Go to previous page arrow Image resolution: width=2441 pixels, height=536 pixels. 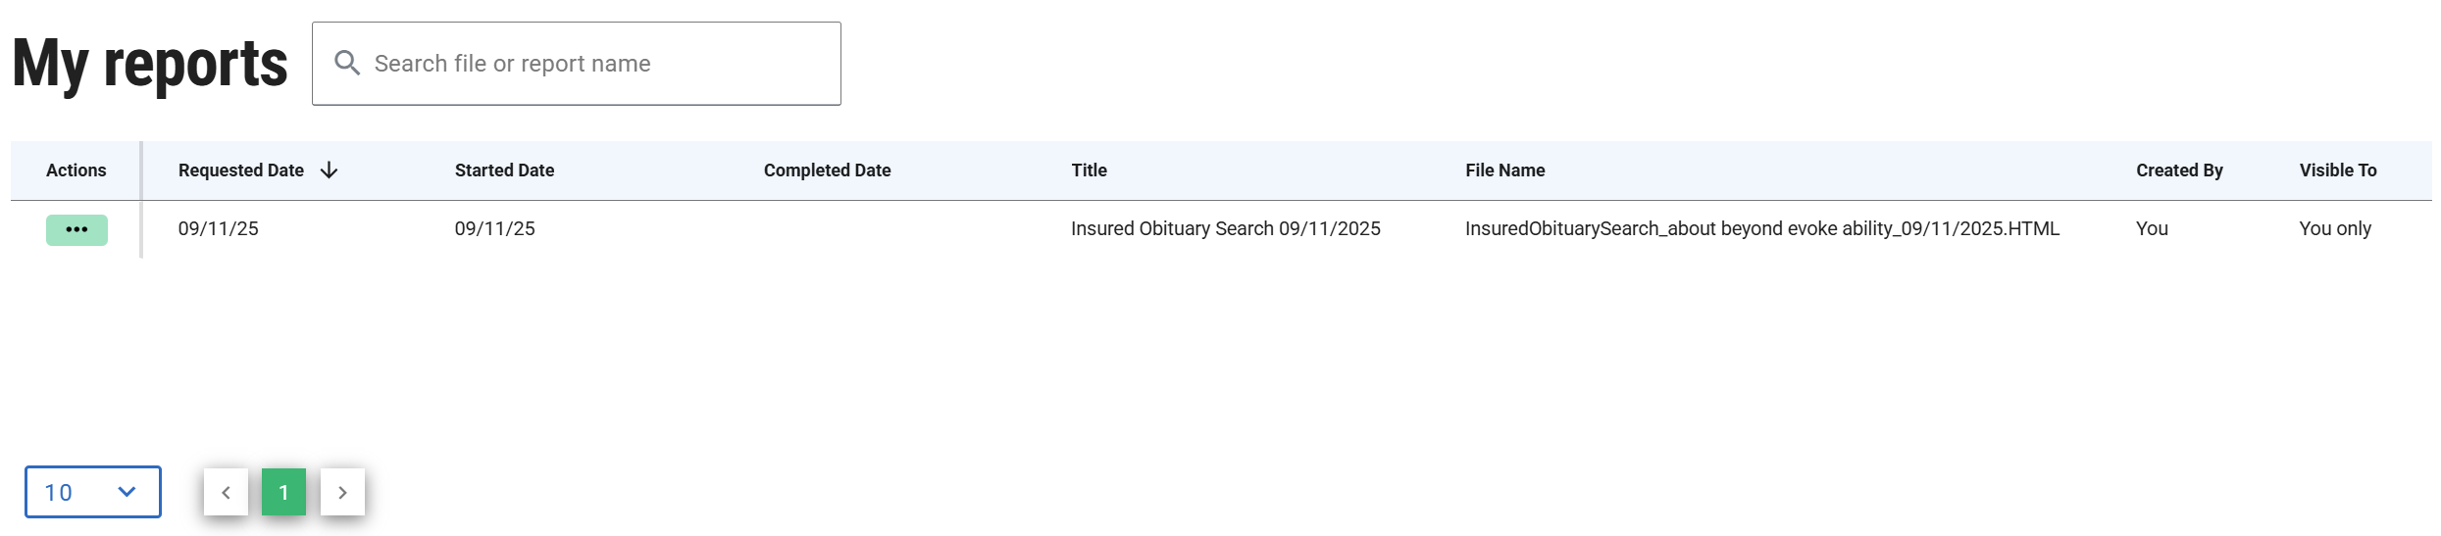pyautogui.click(x=226, y=492)
